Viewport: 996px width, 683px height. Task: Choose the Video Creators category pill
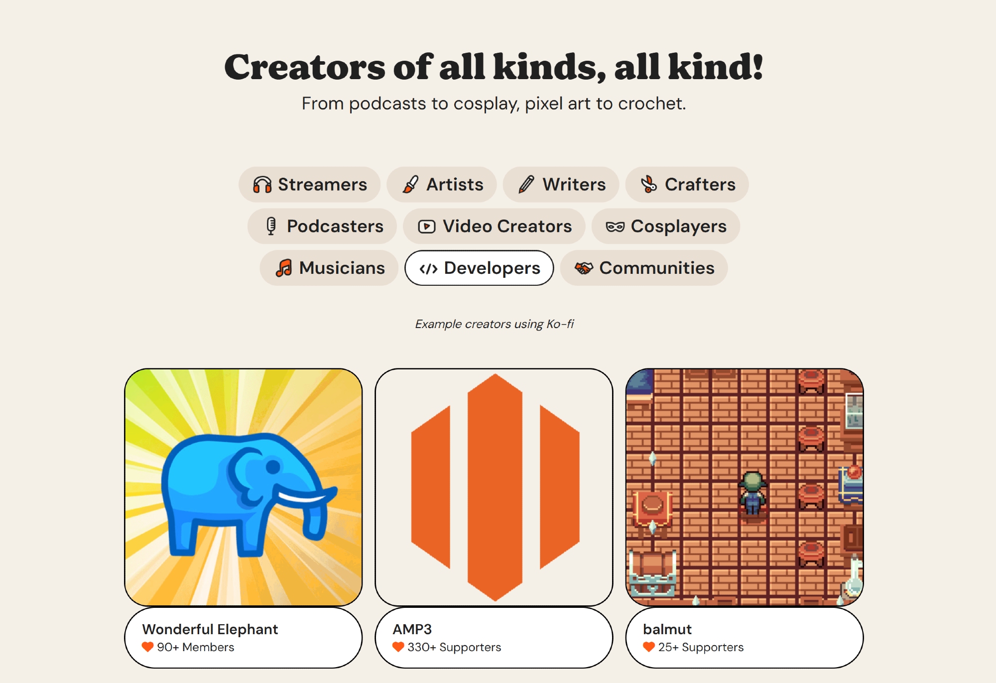494,227
